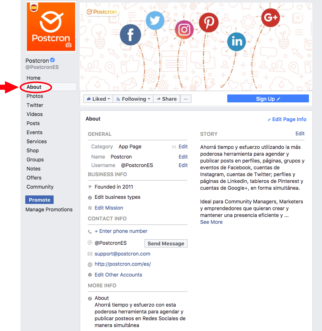Click the LinkedIn icon in cover photo
This screenshot has height=331, width=322.
tap(237, 42)
